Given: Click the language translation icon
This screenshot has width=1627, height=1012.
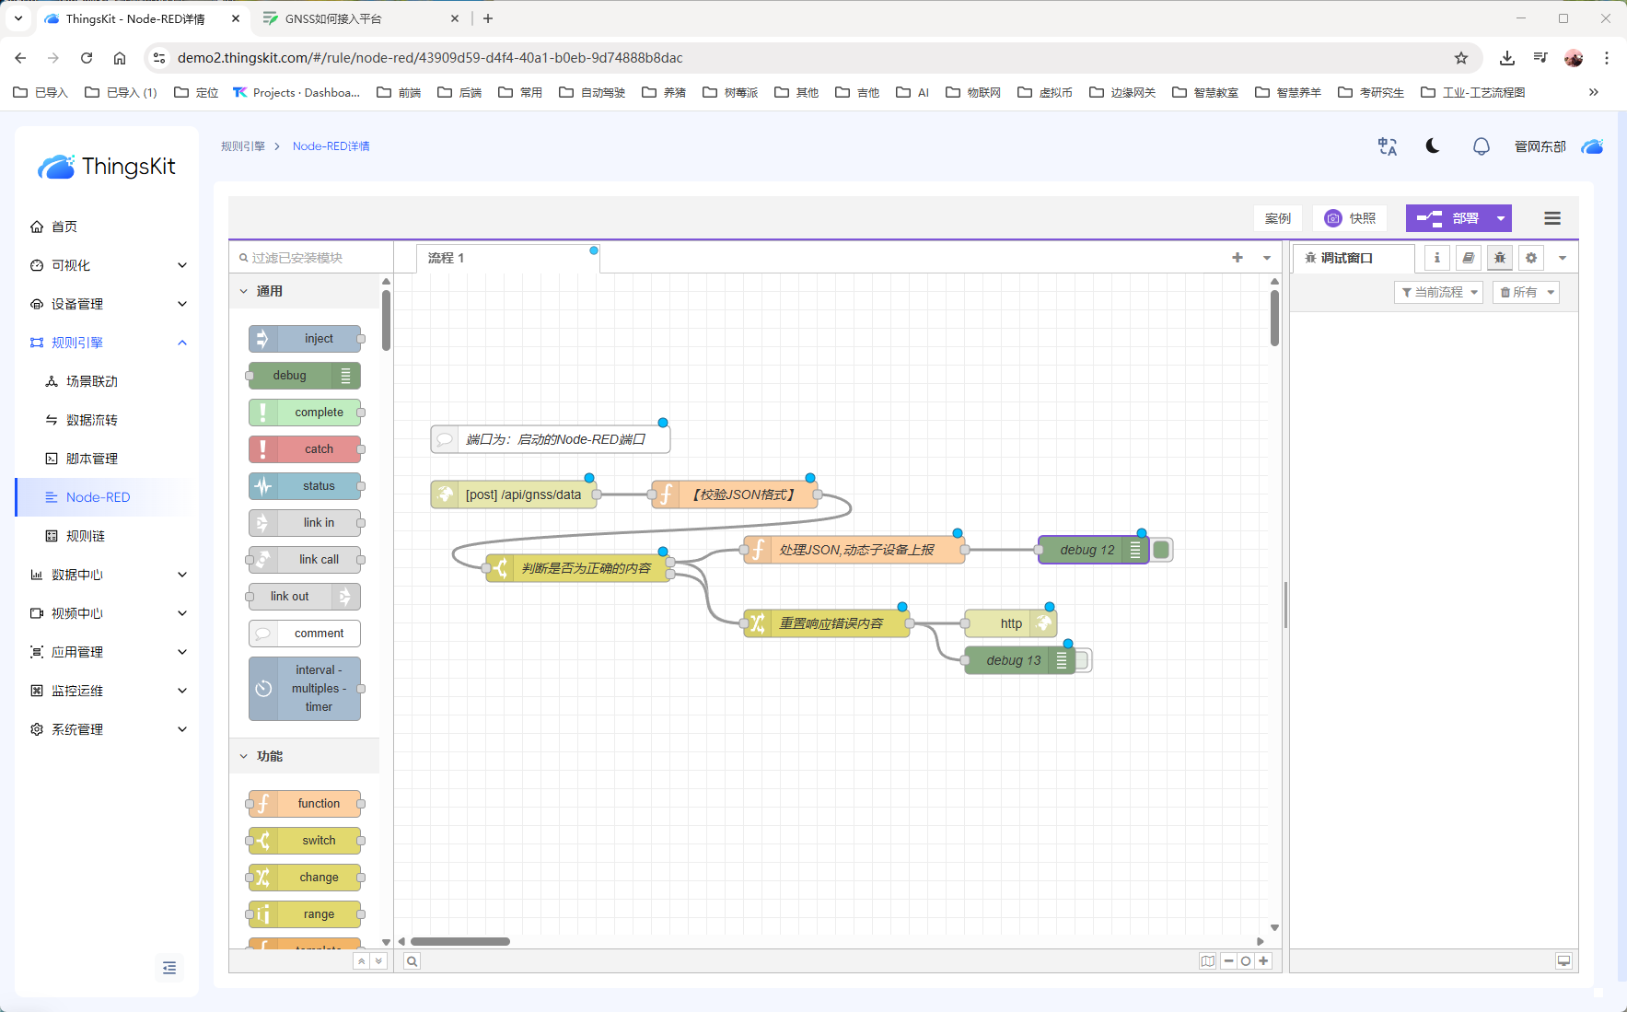Looking at the screenshot, I should point(1387,146).
